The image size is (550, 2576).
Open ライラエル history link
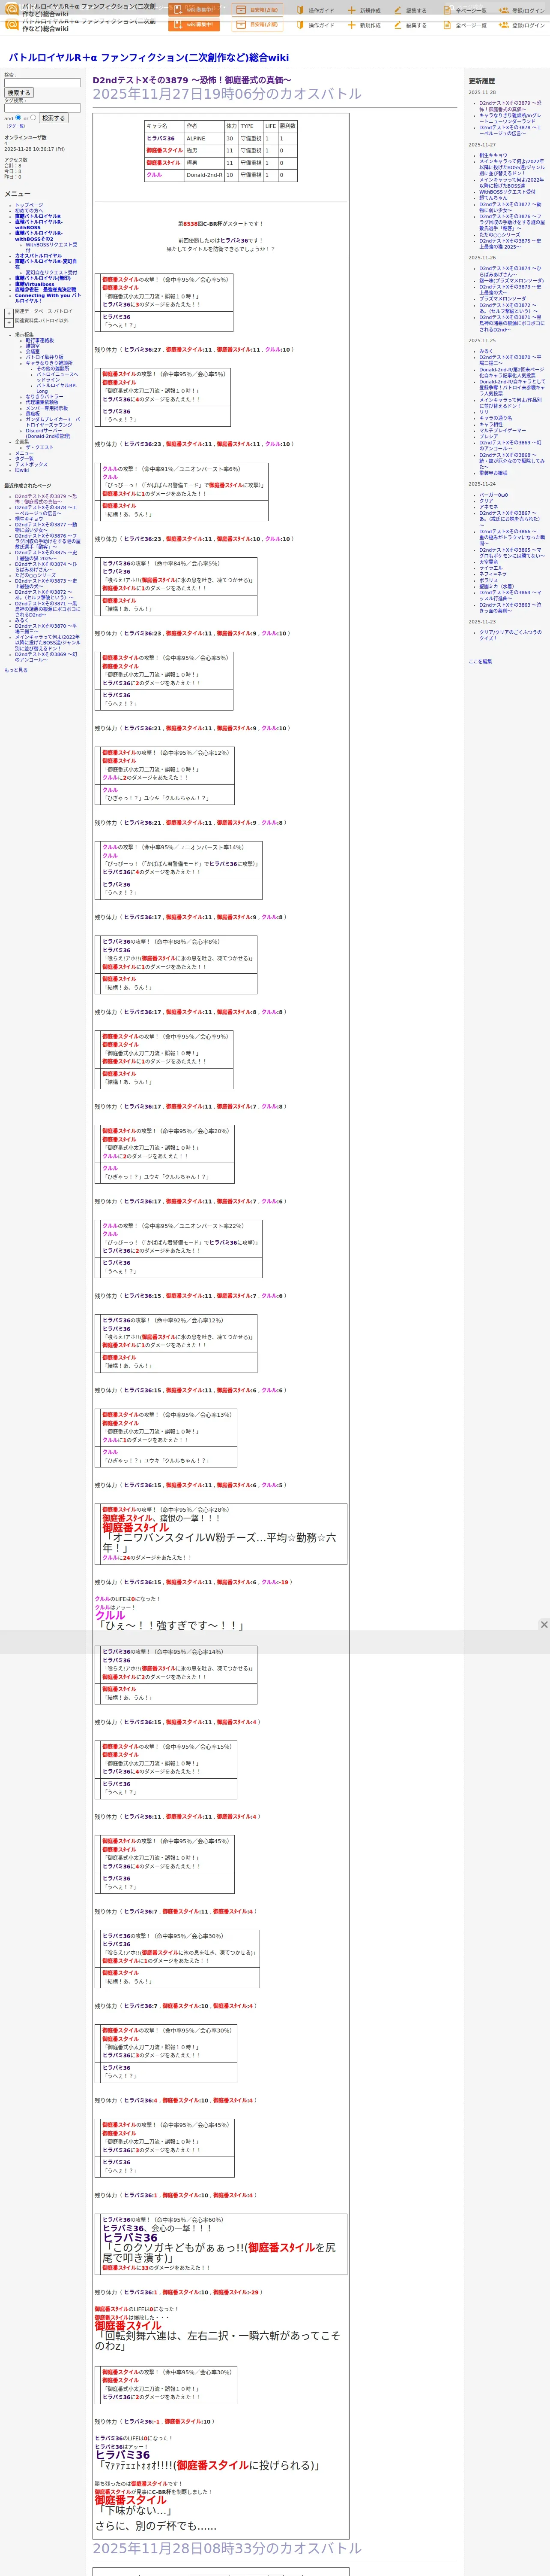click(x=491, y=569)
